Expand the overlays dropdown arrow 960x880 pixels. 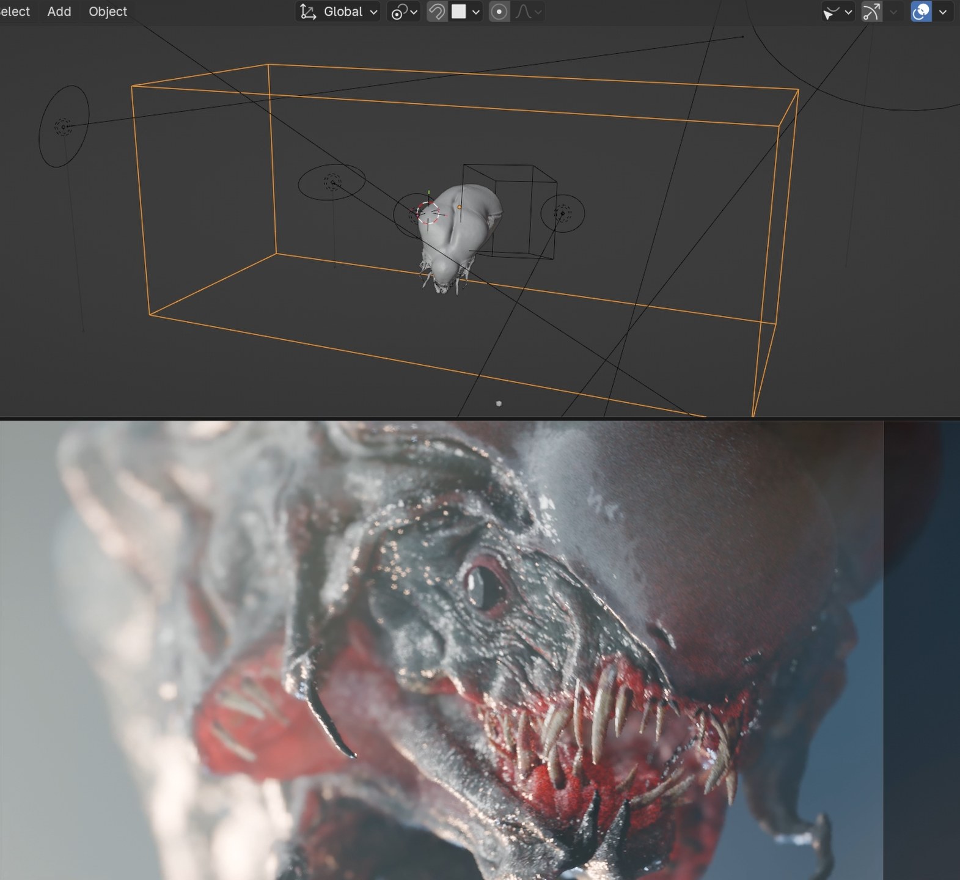click(x=943, y=12)
